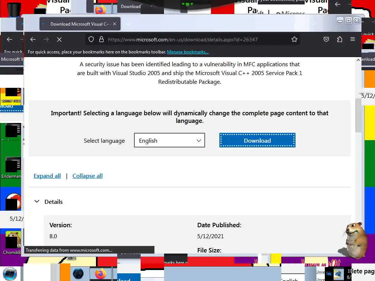Click the blue Download button

257,140
